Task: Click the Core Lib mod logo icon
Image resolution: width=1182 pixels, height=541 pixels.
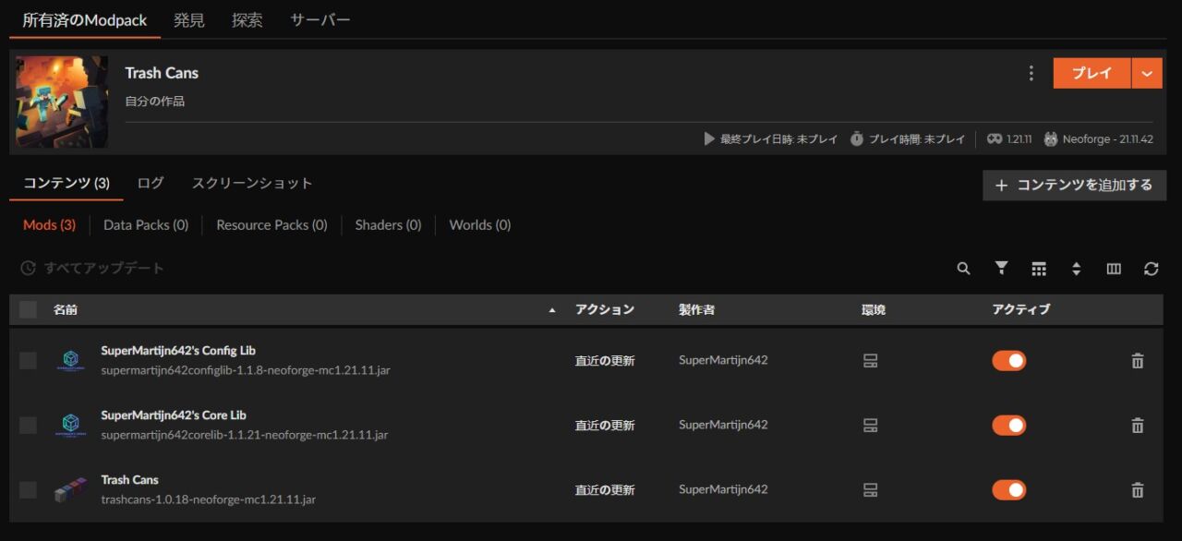Action: pos(71,425)
